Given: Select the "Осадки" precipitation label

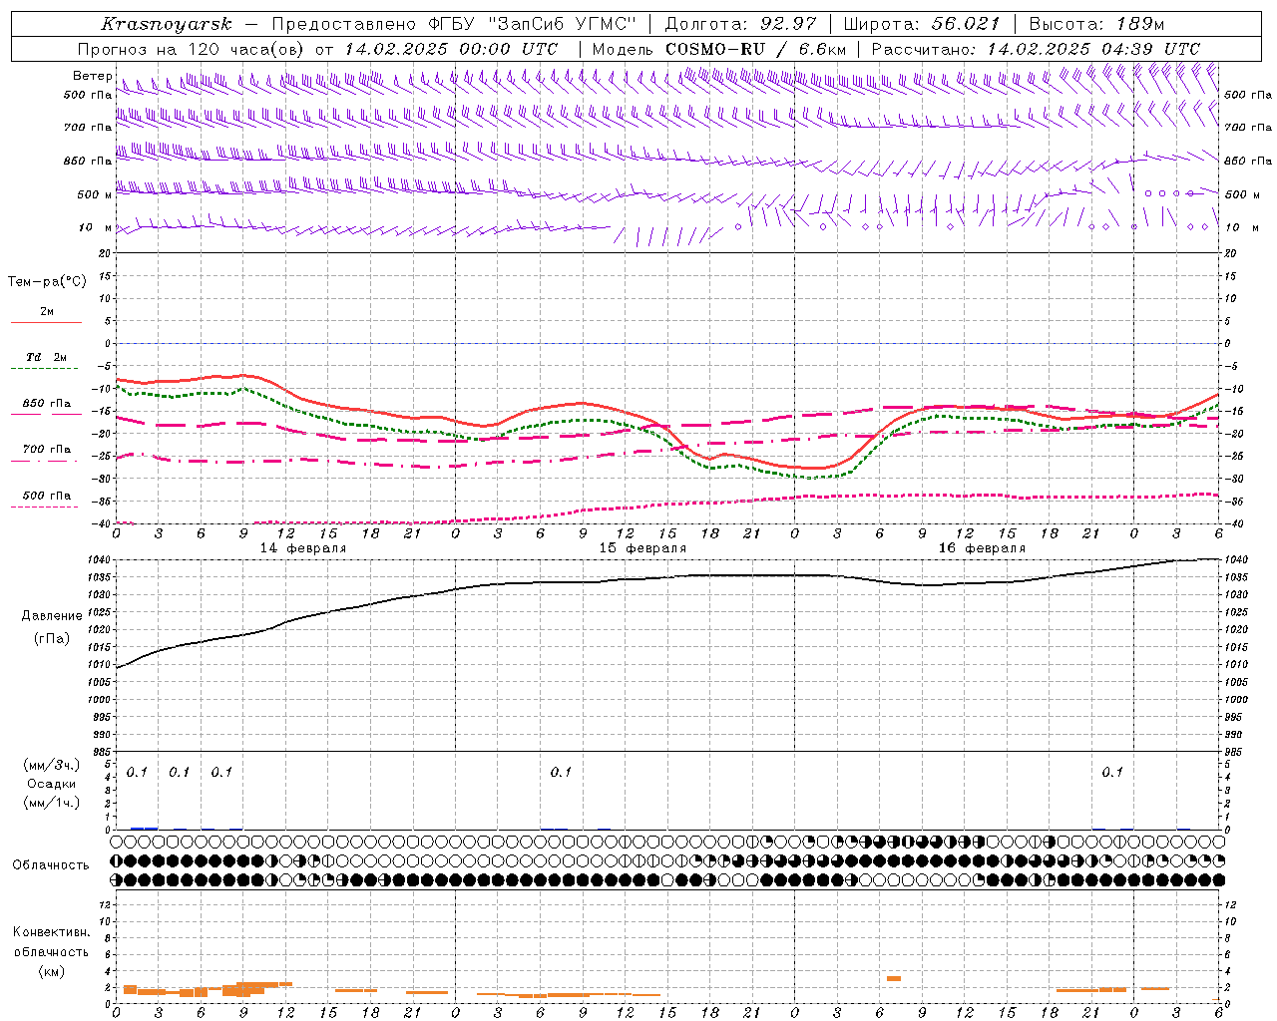Looking at the screenshot, I should point(52,785).
